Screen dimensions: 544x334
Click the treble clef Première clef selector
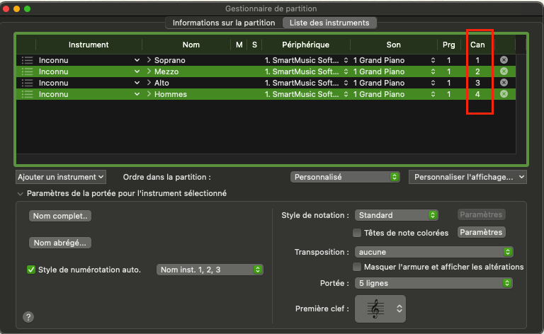pyautogui.click(x=385, y=309)
